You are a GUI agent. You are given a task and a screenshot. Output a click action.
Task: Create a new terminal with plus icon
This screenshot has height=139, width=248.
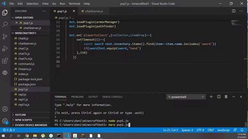[x=211, y=97]
